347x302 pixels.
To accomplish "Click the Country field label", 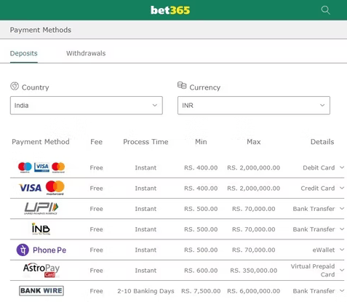I will (36, 87).
